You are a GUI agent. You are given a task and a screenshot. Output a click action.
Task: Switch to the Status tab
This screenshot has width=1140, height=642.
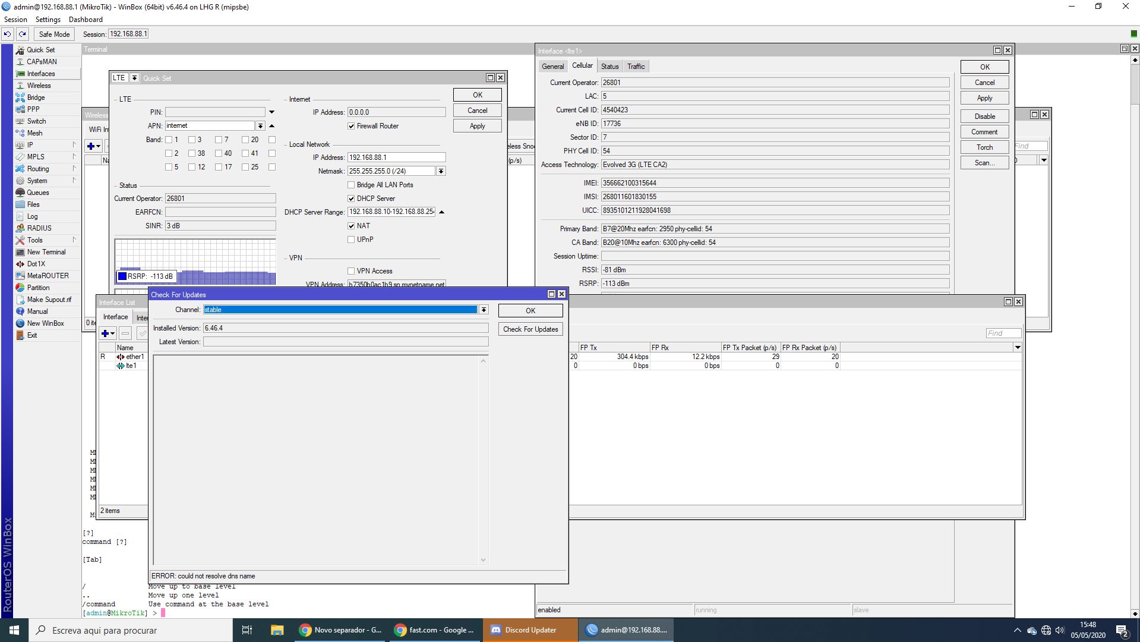(x=610, y=67)
